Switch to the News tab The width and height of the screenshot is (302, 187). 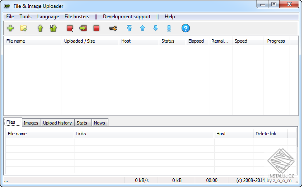click(100, 123)
